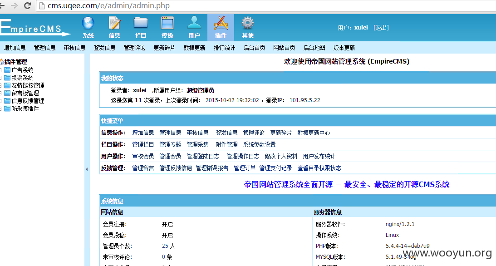The height and width of the screenshot is (266, 496).
Task: Open the 栏目 folder icon
Action: [x=141, y=24]
